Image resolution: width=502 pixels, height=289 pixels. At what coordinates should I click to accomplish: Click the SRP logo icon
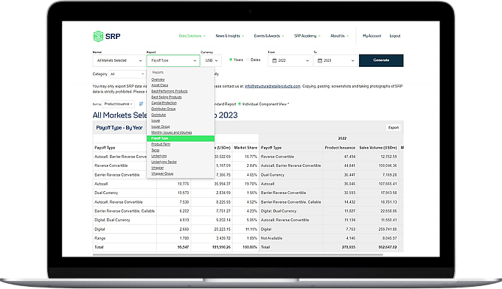98,36
